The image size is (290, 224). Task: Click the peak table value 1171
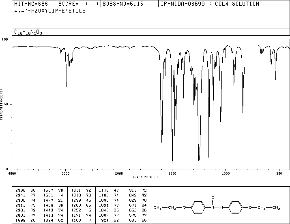point(76,215)
